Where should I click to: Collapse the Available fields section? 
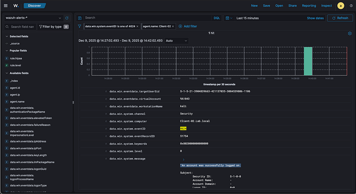click(7, 73)
